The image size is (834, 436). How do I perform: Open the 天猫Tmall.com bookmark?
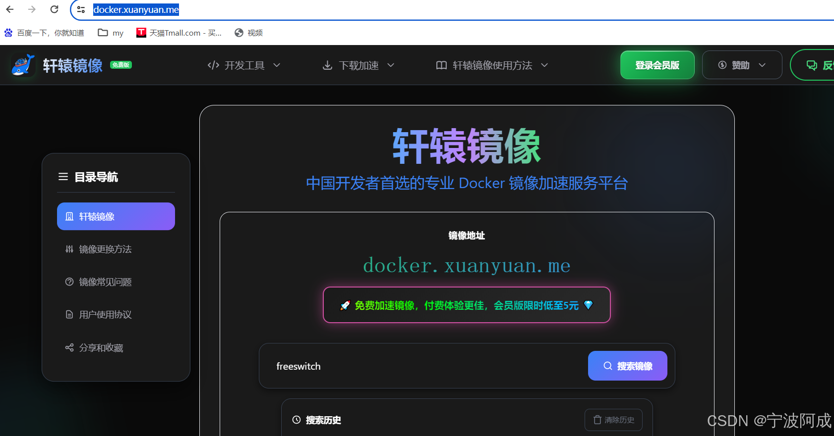179,33
